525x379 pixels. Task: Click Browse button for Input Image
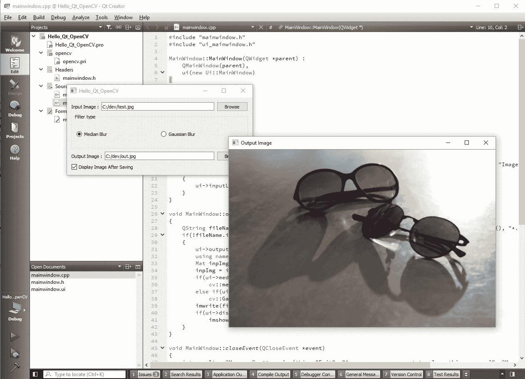pyautogui.click(x=232, y=107)
